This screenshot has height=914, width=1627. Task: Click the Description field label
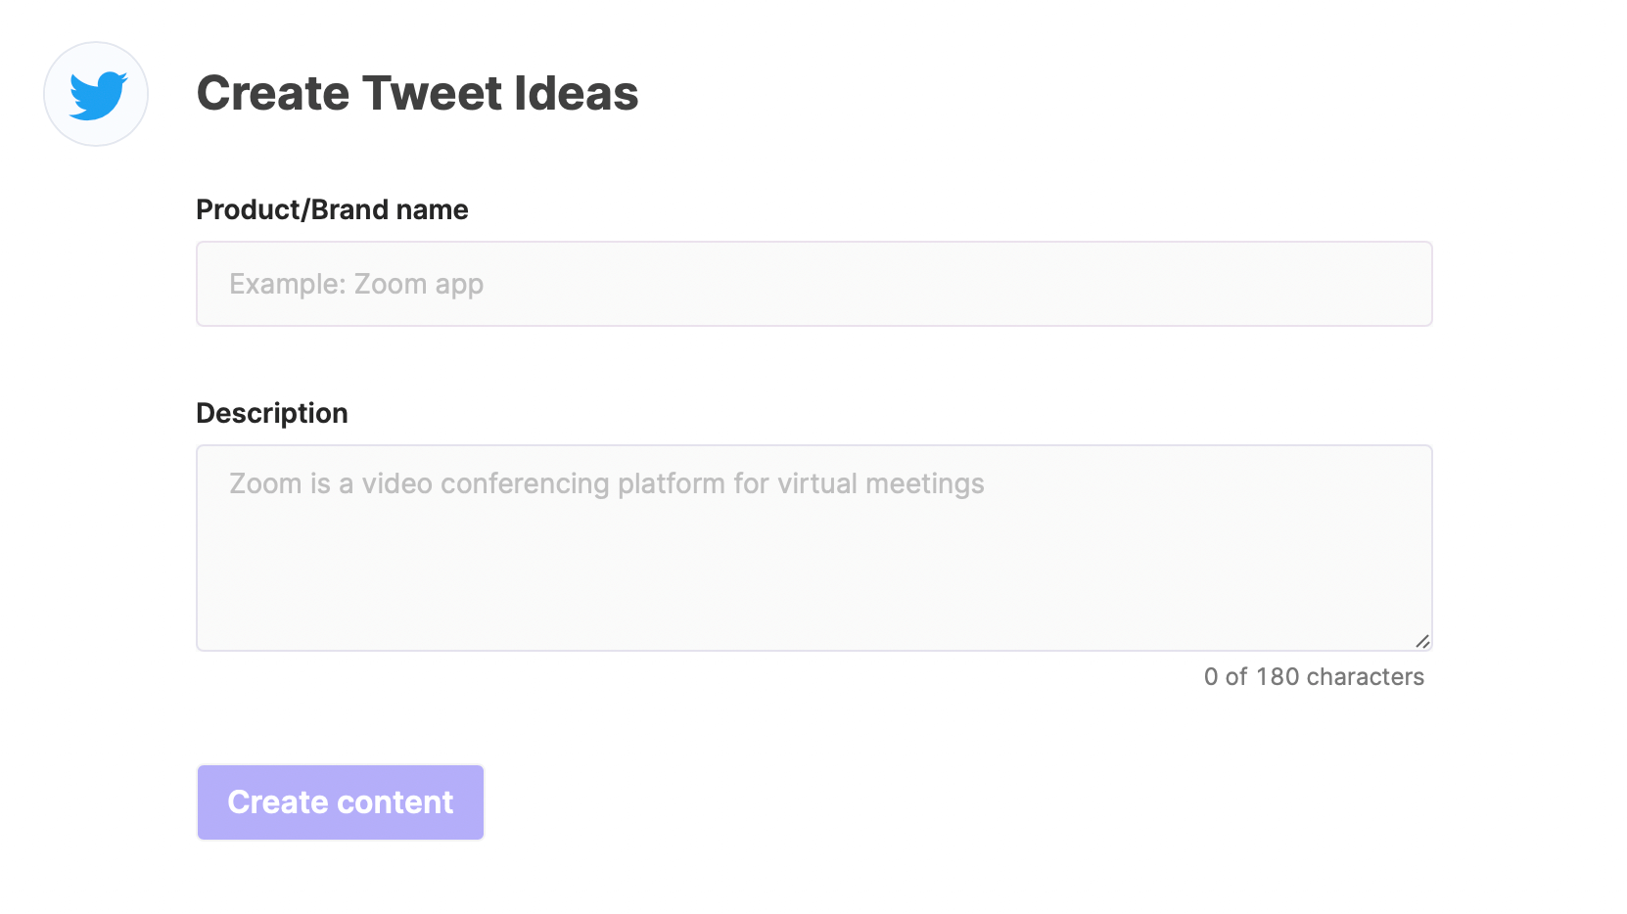pos(272,413)
